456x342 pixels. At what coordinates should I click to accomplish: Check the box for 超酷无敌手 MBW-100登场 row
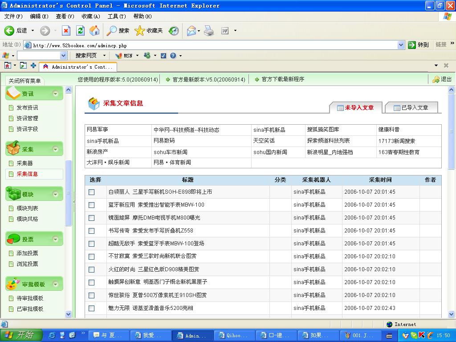[x=92, y=244]
